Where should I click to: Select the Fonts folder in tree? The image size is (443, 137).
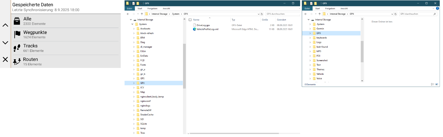[143, 65]
